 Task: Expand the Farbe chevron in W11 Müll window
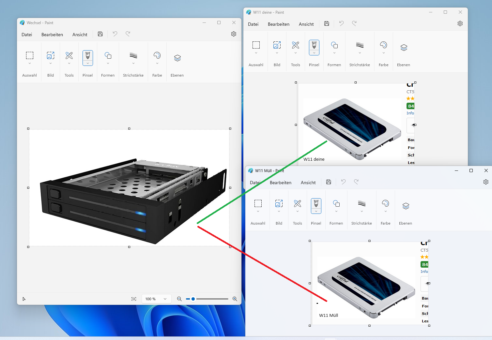pos(386,211)
